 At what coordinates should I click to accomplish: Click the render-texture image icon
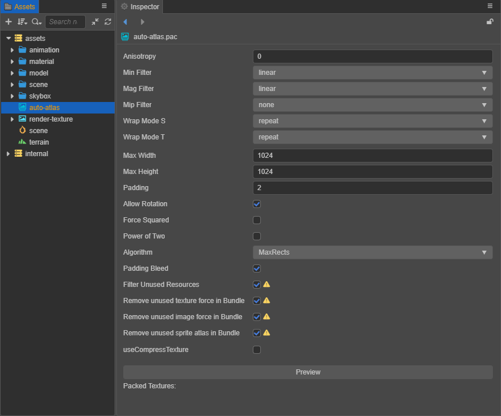[22, 119]
